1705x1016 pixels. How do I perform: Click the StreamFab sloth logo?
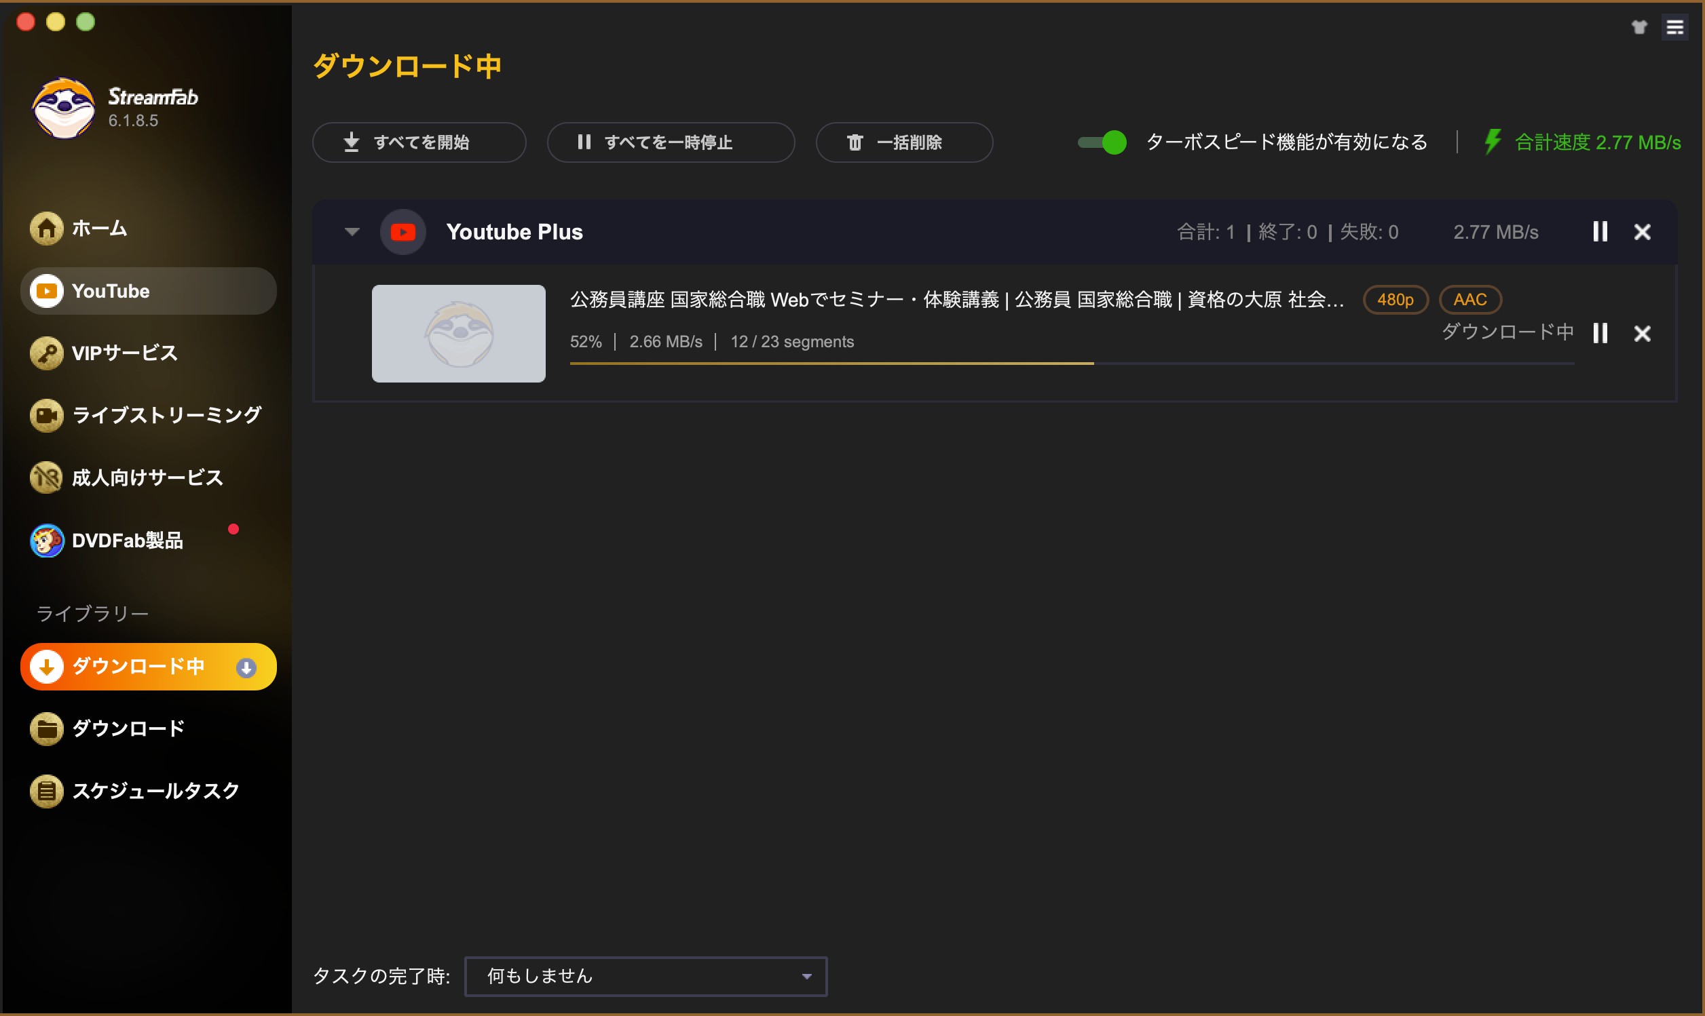tap(63, 108)
